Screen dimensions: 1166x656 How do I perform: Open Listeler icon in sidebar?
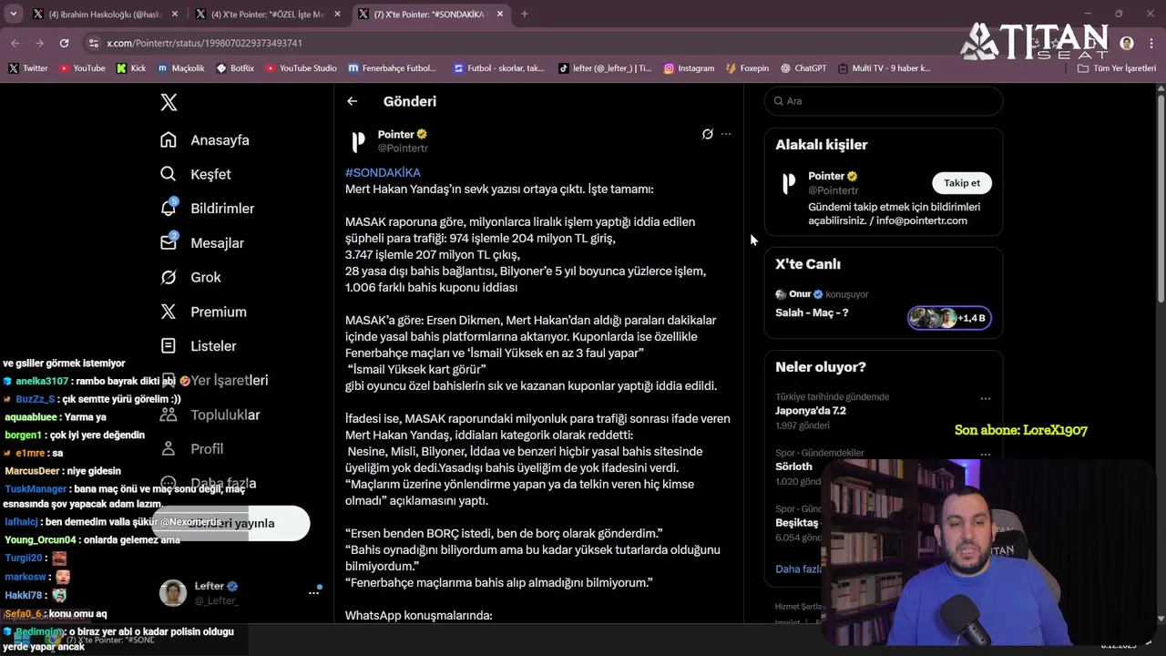169,345
